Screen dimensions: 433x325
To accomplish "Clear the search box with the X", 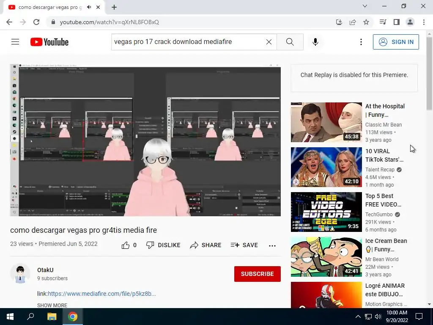I will click(x=269, y=42).
